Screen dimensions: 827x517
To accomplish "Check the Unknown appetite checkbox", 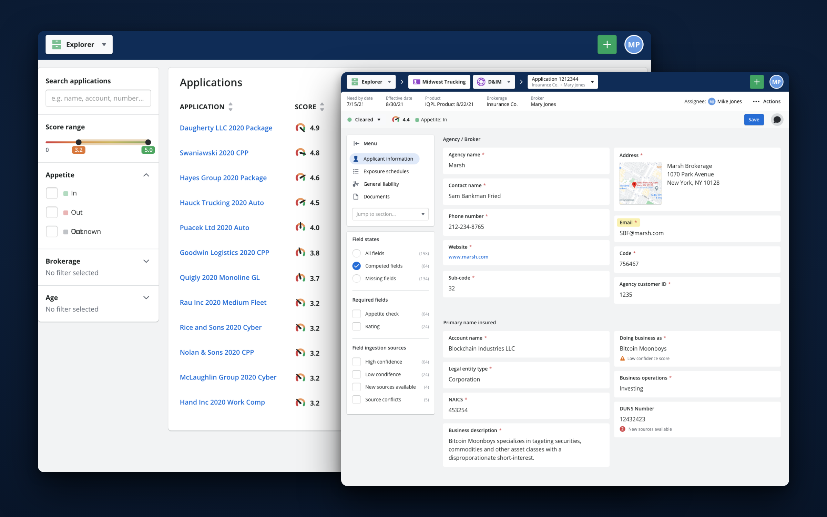I will [x=52, y=231].
